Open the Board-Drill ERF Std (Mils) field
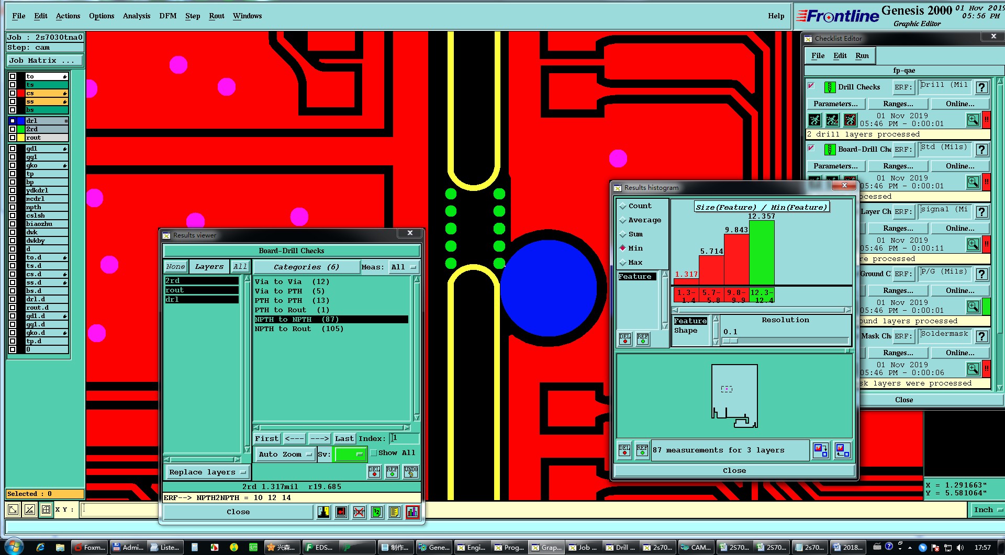The height and width of the screenshot is (555, 1005). [945, 150]
